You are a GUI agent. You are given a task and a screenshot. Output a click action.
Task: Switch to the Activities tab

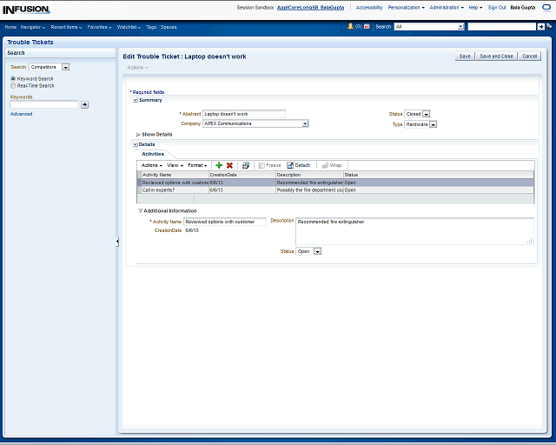(153, 154)
